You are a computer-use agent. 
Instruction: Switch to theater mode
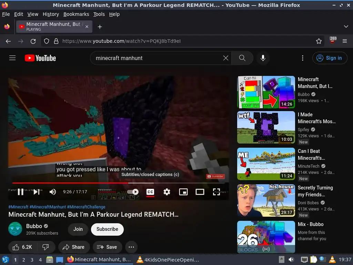click(x=200, y=192)
